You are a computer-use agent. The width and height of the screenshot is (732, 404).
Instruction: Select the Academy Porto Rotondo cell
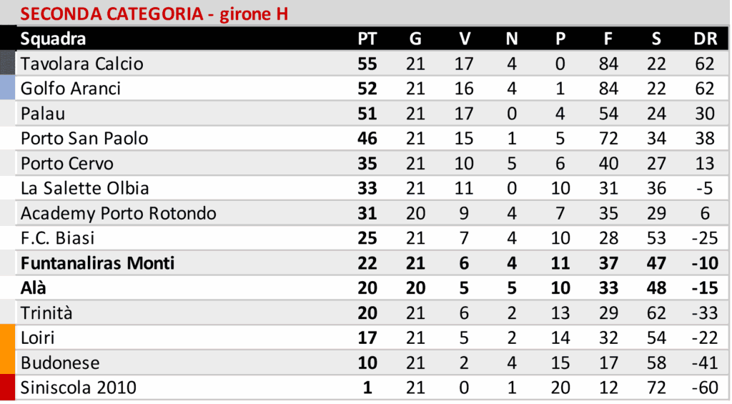pos(118,213)
